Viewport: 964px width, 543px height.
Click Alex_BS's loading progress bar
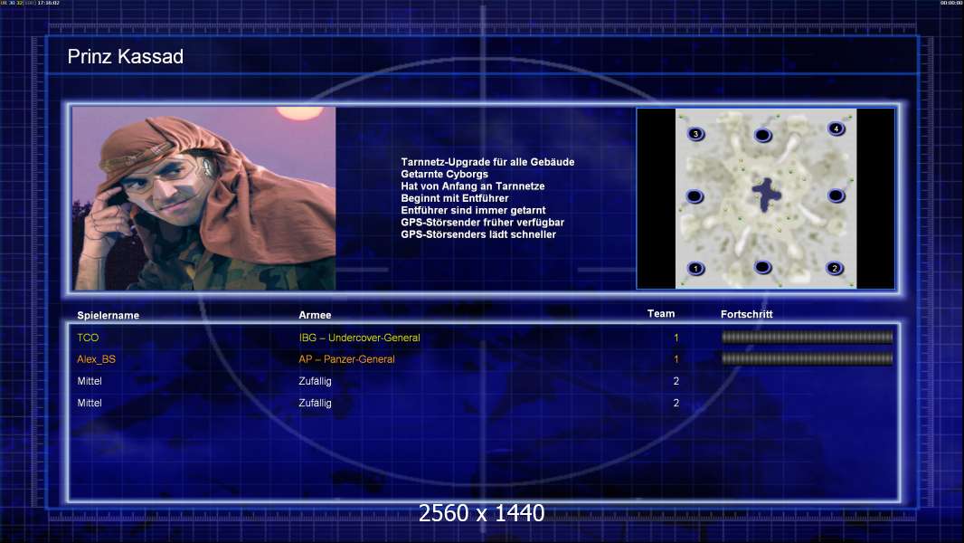807,358
